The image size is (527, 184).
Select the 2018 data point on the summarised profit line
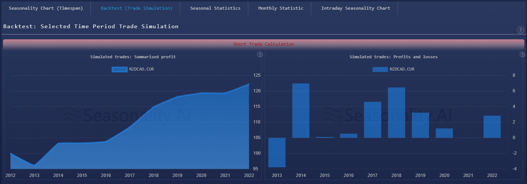pyautogui.click(x=154, y=107)
